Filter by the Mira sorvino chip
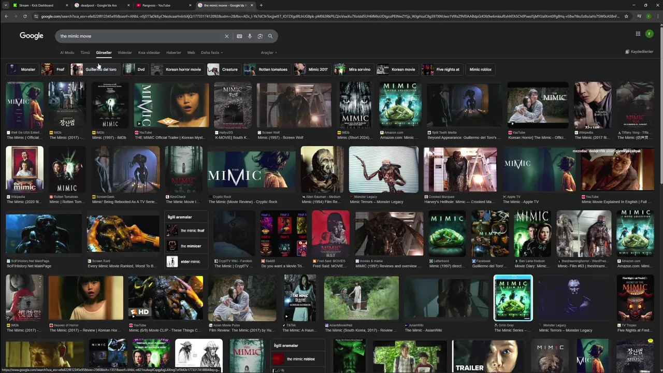 coord(353,69)
